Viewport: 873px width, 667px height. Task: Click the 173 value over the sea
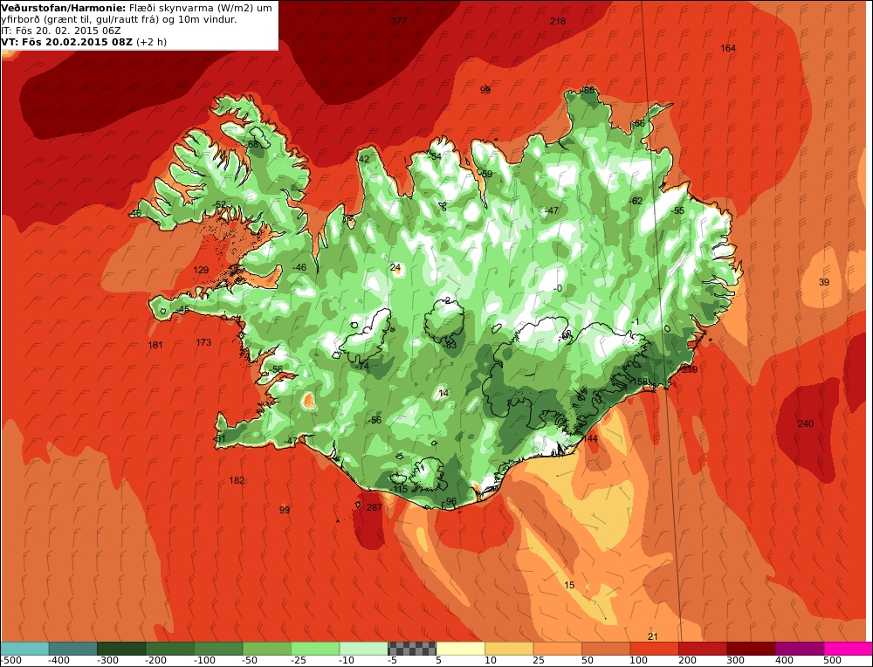coord(203,342)
